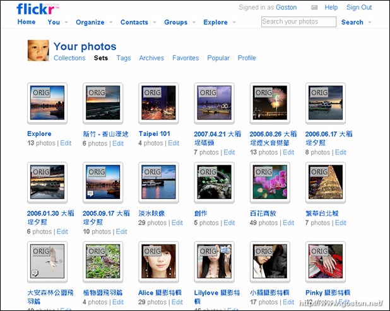Edit the Explore set
Screen dimensions: 390x311
(x=66, y=143)
